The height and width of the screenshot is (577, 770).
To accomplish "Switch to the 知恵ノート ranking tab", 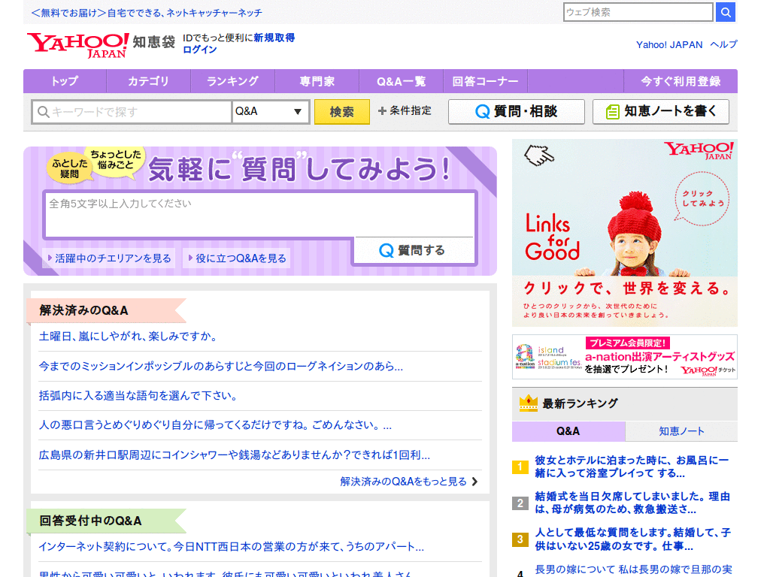I will click(681, 431).
